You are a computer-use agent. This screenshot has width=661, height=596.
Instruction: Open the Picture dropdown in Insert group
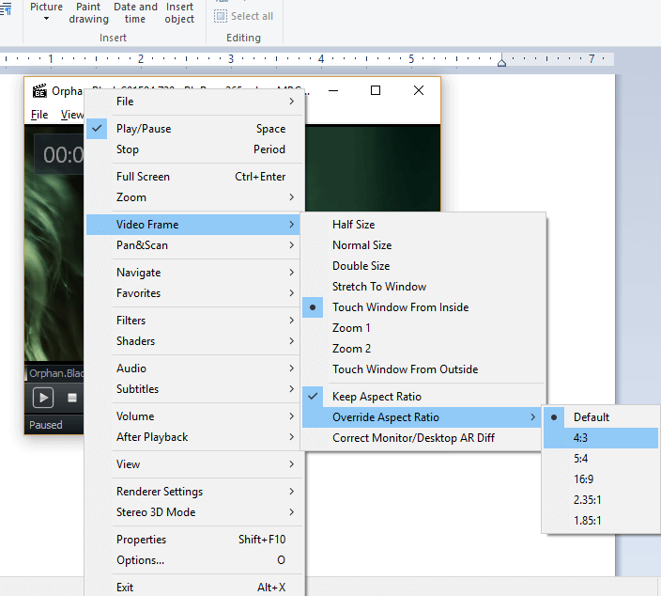point(46,12)
